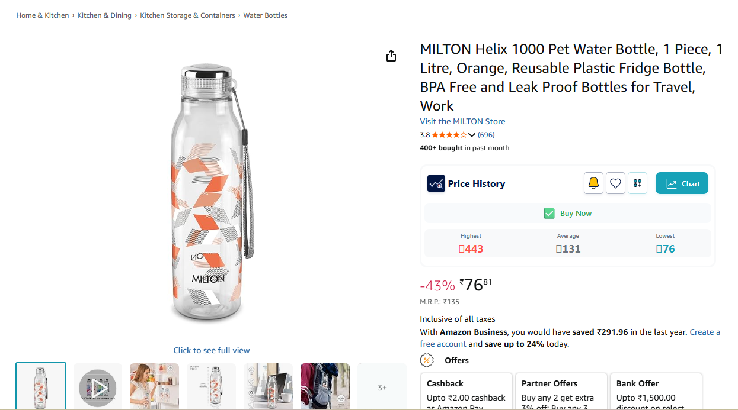Add product to wishlist with heart icon
The height and width of the screenshot is (410, 738).
point(615,183)
